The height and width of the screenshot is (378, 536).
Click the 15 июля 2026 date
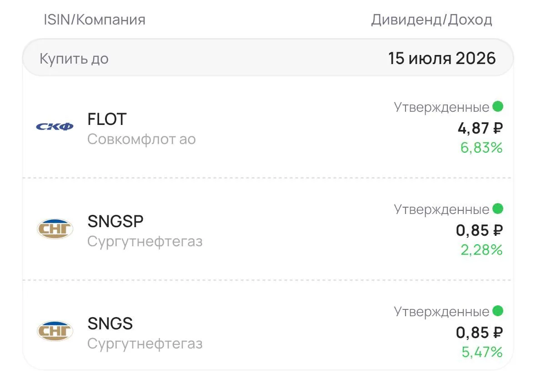pos(442,59)
